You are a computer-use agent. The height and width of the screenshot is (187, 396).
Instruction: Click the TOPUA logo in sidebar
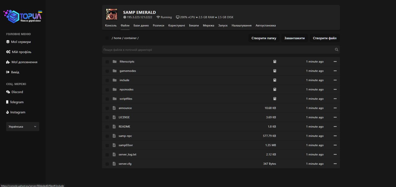(23, 16)
